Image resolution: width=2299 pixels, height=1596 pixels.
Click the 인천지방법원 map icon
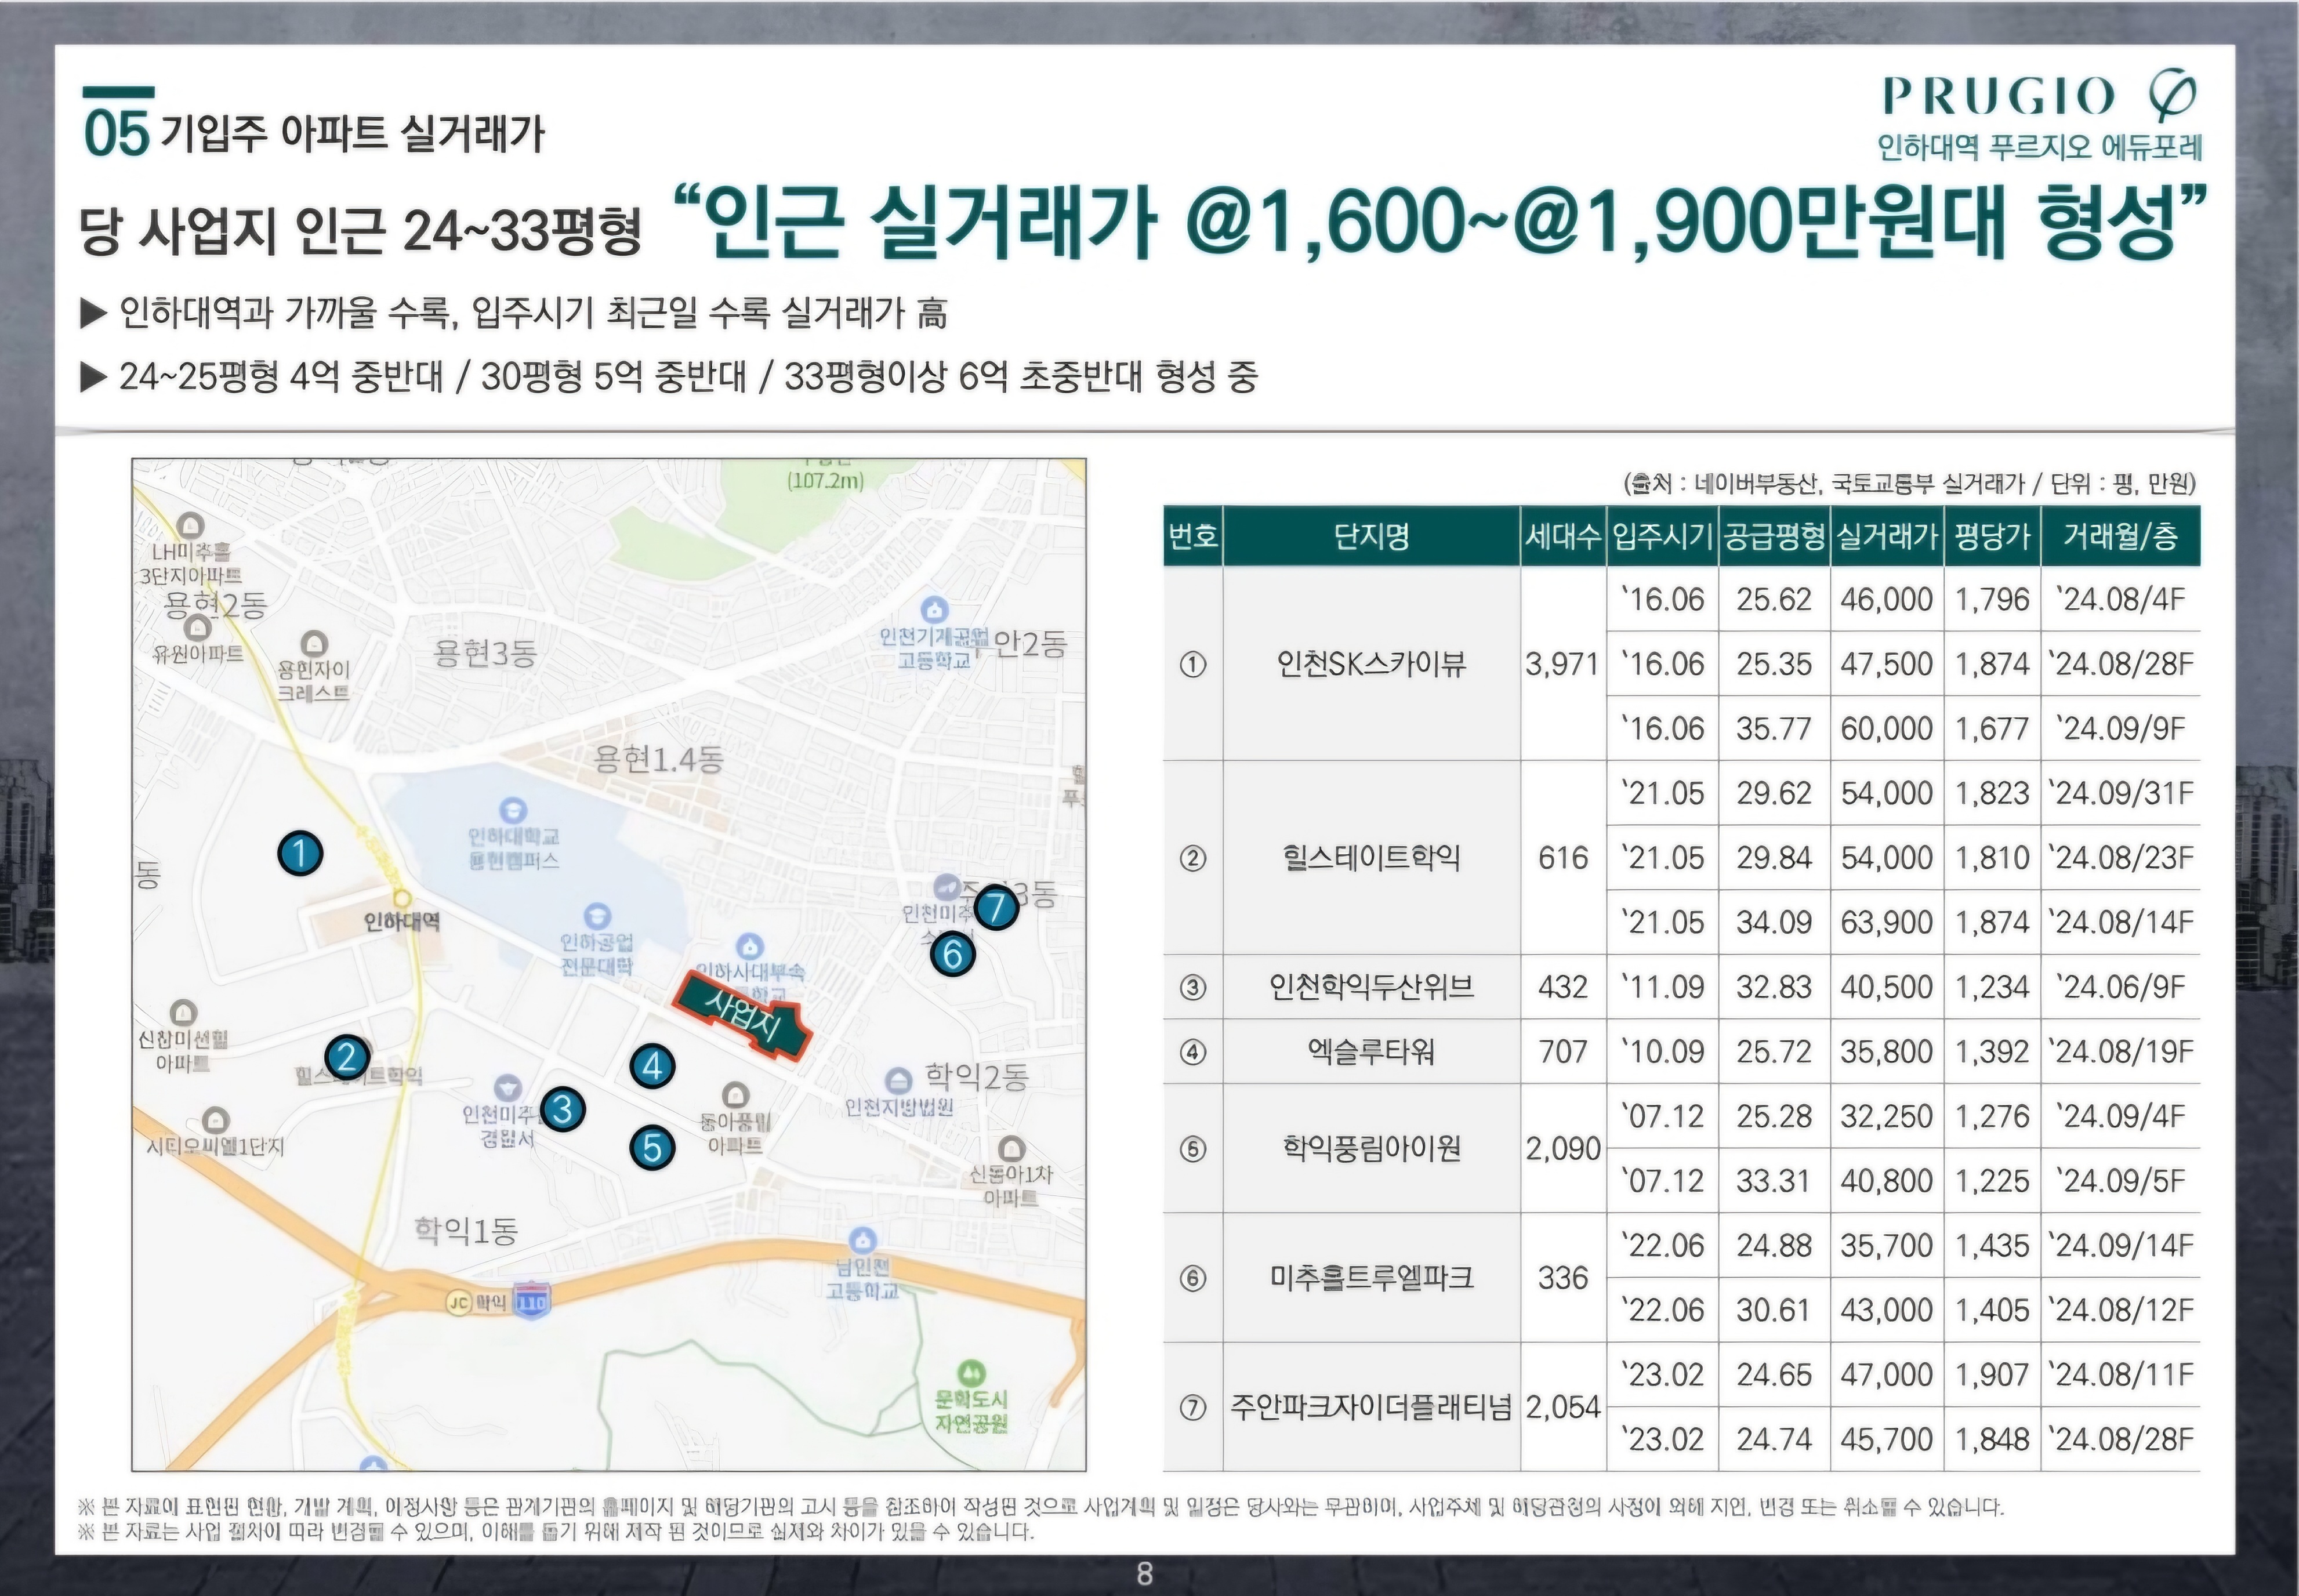(898, 1080)
